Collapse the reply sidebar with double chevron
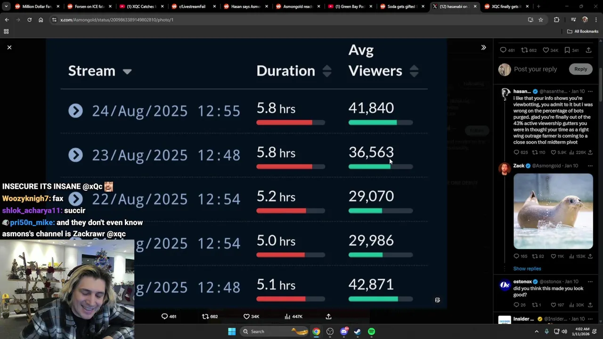 [483, 48]
